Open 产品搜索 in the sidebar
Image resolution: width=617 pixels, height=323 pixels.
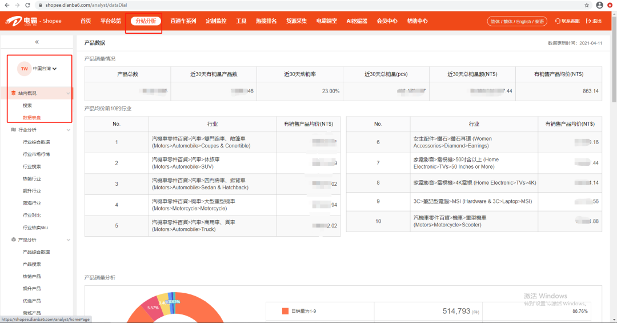[31, 264]
